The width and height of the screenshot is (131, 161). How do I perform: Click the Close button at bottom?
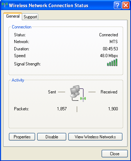click(115, 154)
